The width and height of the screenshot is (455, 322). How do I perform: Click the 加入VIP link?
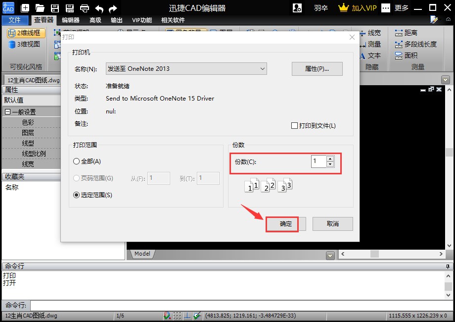(x=364, y=8)
